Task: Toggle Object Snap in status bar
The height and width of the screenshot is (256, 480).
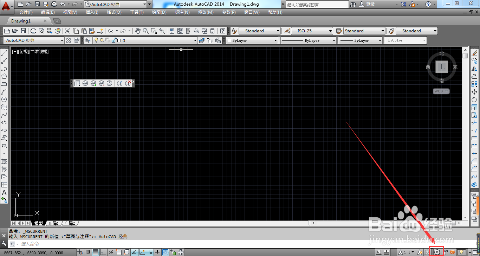Action: pyautogui.click(x=119, y=252)
